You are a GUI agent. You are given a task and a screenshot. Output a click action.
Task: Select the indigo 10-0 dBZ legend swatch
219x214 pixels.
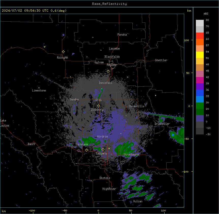[200, 118]
